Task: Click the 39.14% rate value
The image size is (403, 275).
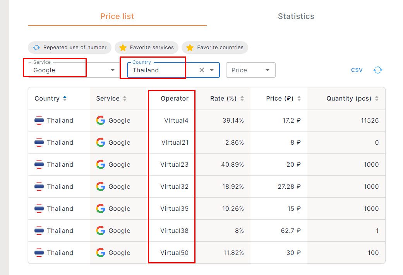Action: (x=233, y=120)
